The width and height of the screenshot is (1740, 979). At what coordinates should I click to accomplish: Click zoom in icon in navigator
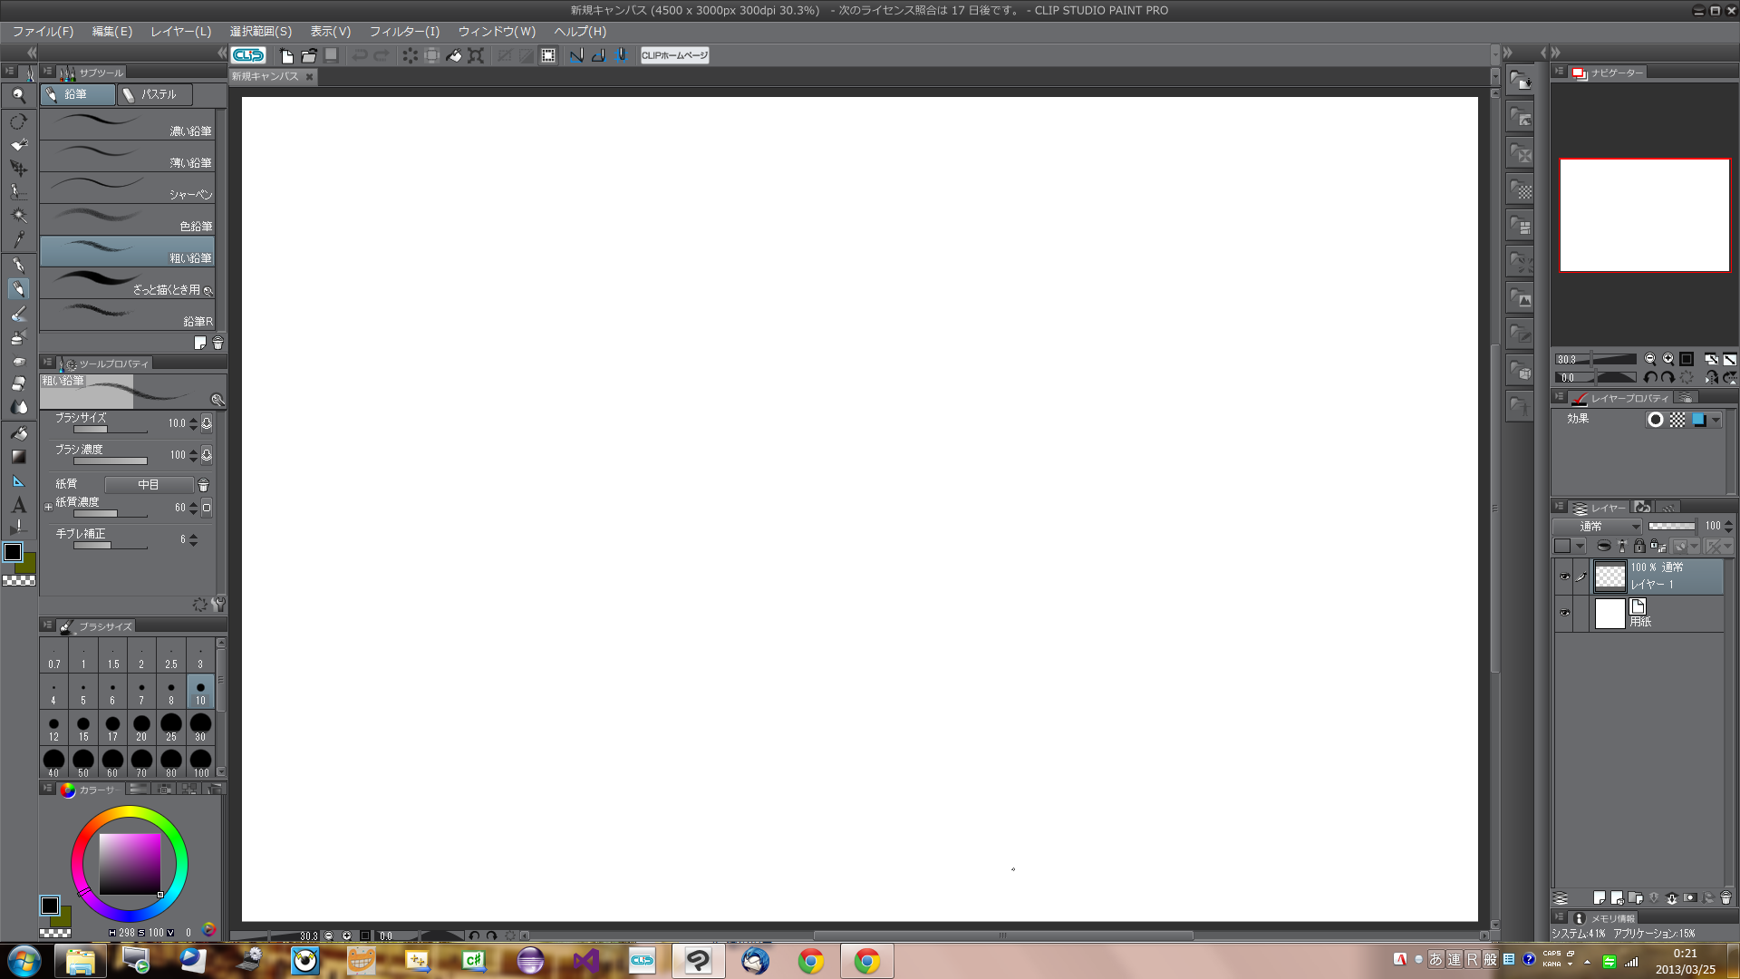[1667, 359]
